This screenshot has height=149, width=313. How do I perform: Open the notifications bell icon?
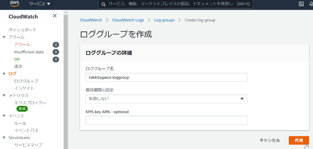pos(311,4)
